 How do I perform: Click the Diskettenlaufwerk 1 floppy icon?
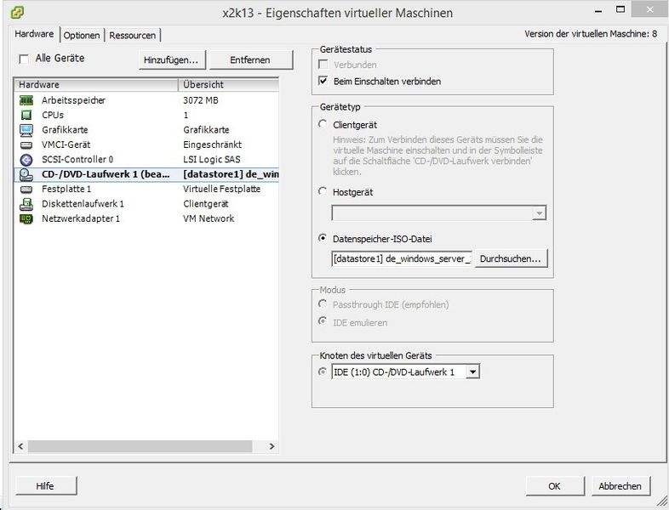point(26,204)
